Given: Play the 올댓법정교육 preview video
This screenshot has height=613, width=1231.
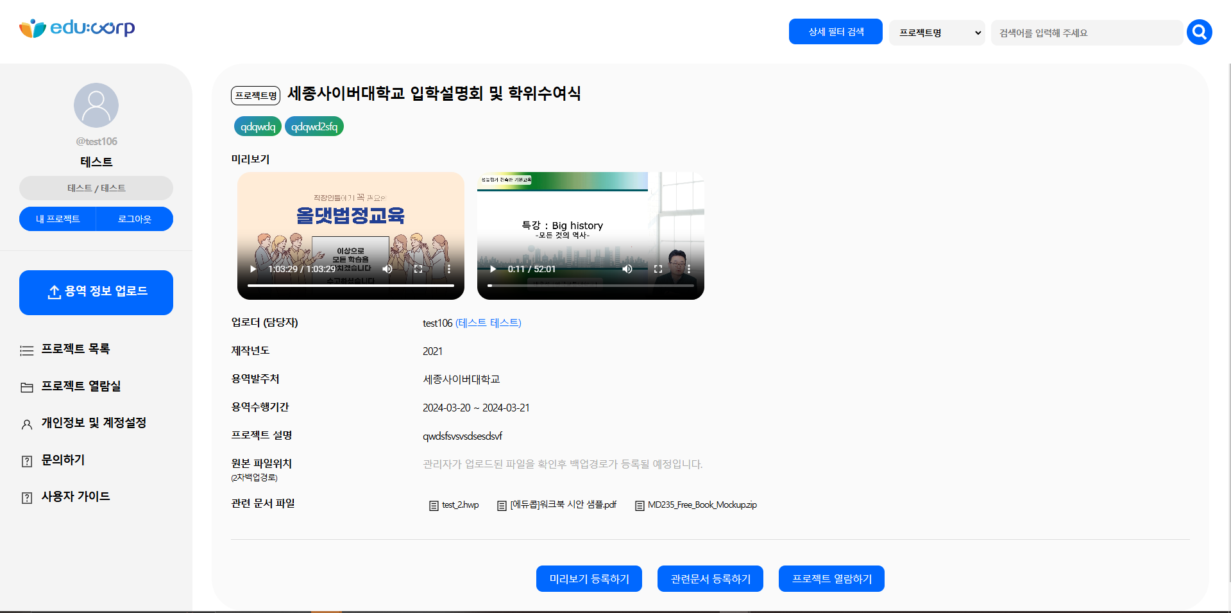Looking at the screenshot, I should (x=253, y=269).
